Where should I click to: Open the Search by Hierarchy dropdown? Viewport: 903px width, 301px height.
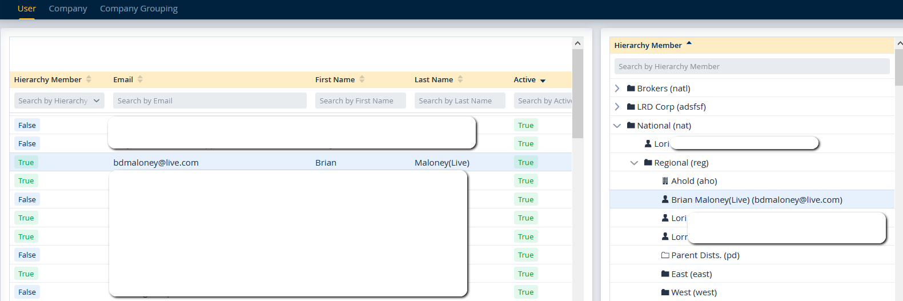(x=97, y=101)
